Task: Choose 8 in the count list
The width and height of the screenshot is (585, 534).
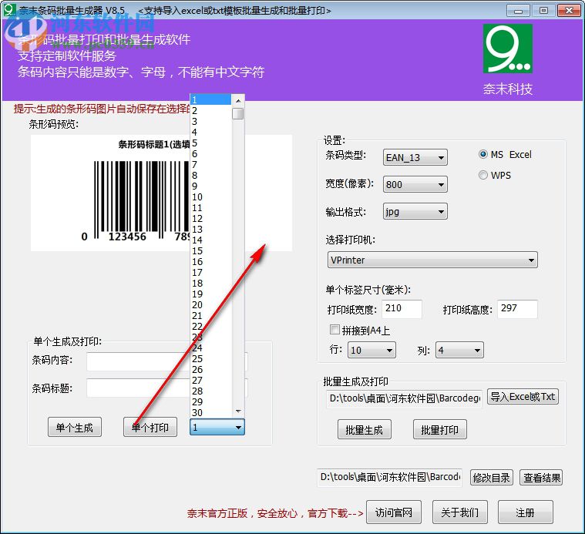Action: click(x=210, y=175)
